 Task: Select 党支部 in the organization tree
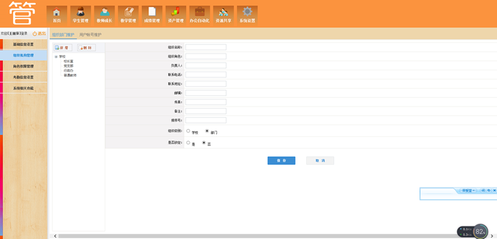68,66
